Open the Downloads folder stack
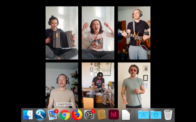Screen dimensions: 196x122 (x=156, y=115)
